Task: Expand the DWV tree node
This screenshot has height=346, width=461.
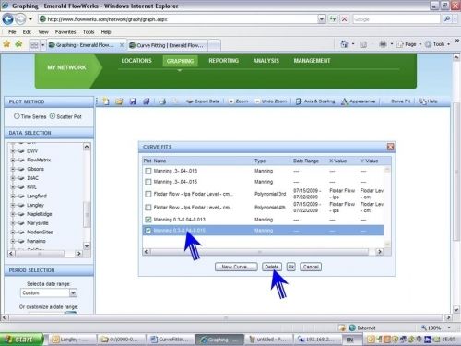Action: pyautogui.click(x=13, y=151)
